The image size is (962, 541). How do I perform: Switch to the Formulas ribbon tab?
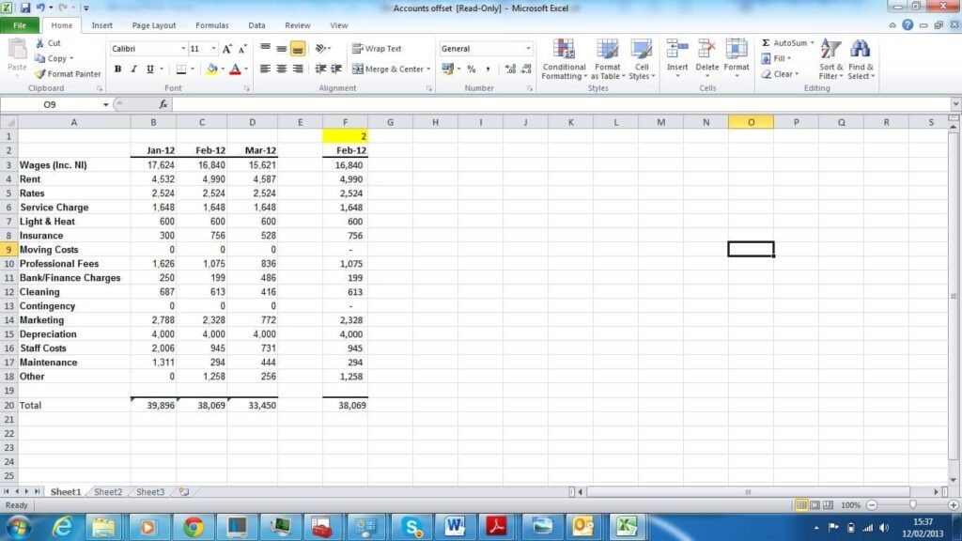click(211, 25)
